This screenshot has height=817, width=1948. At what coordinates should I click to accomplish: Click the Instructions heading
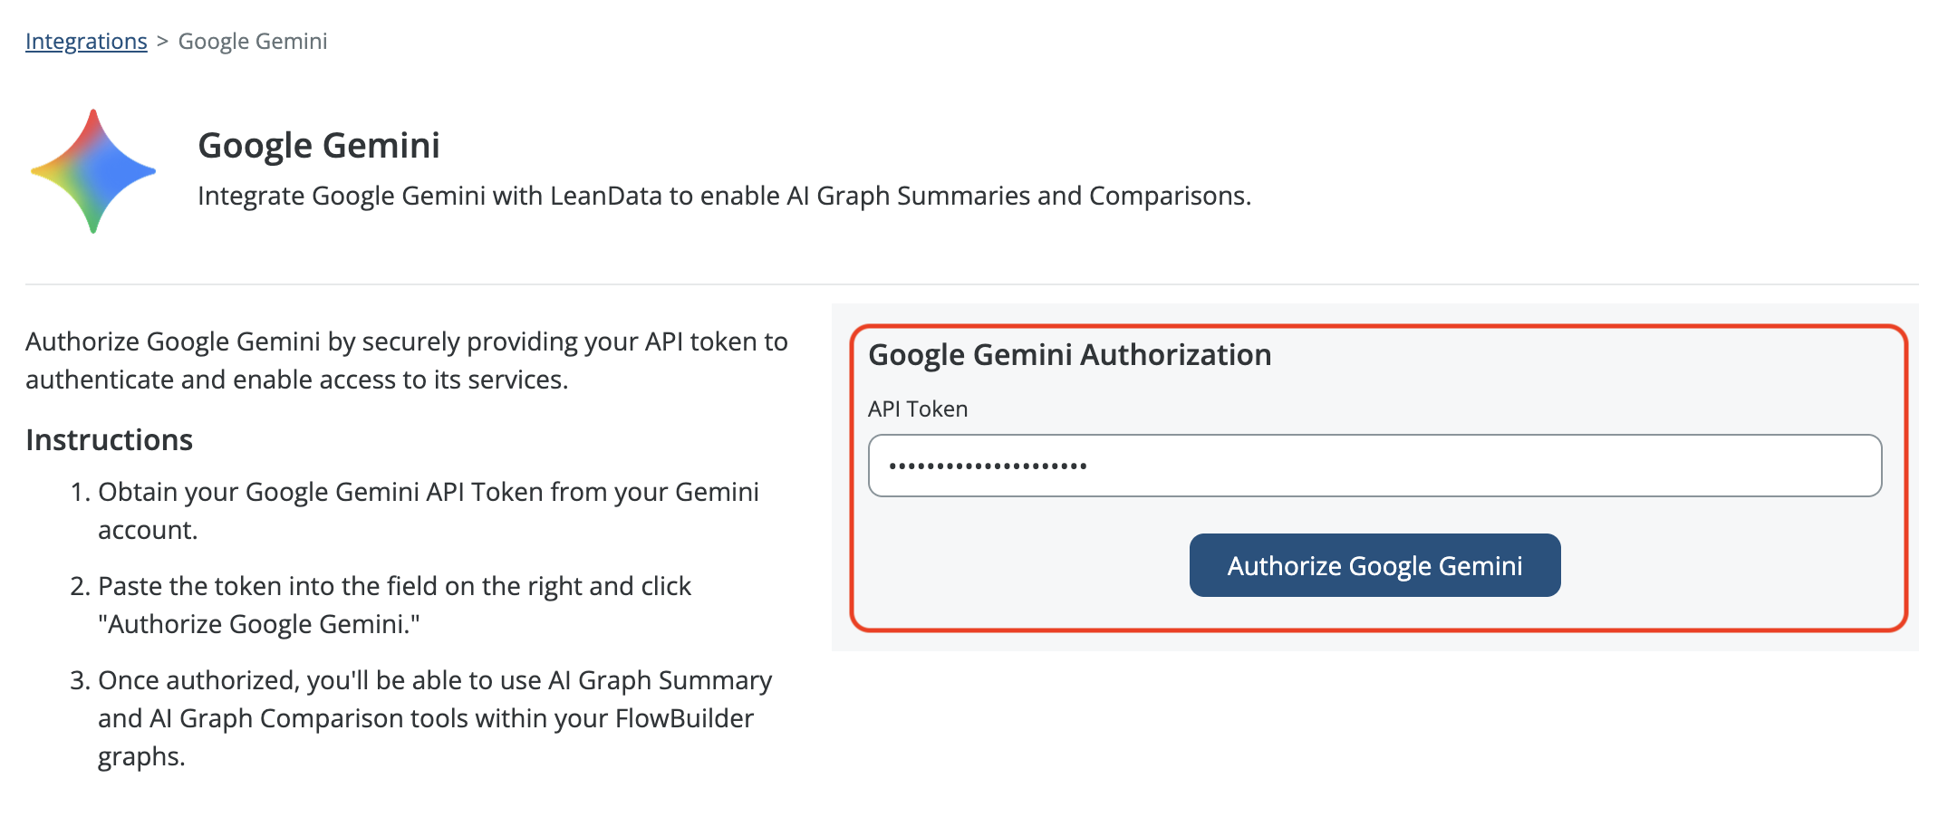pos(110,440)
